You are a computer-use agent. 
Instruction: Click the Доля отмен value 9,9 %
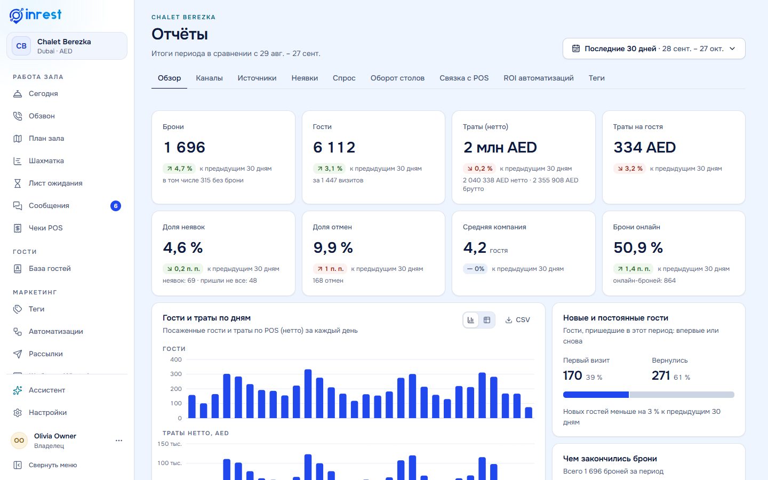point(333,247)
